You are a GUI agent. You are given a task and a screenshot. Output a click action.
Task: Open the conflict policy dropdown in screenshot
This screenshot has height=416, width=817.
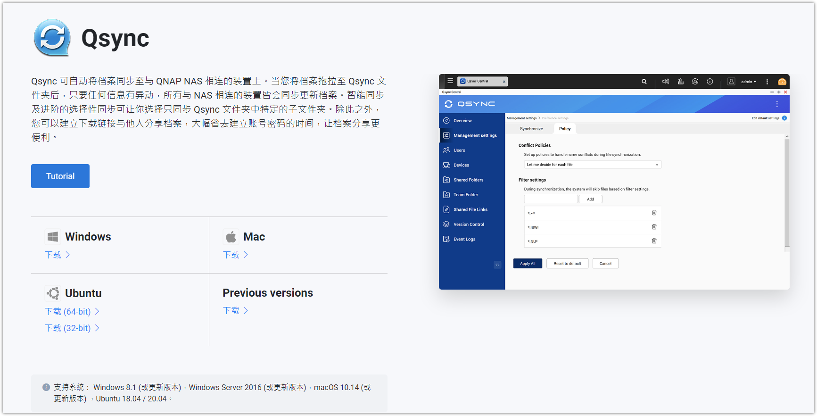593,165
